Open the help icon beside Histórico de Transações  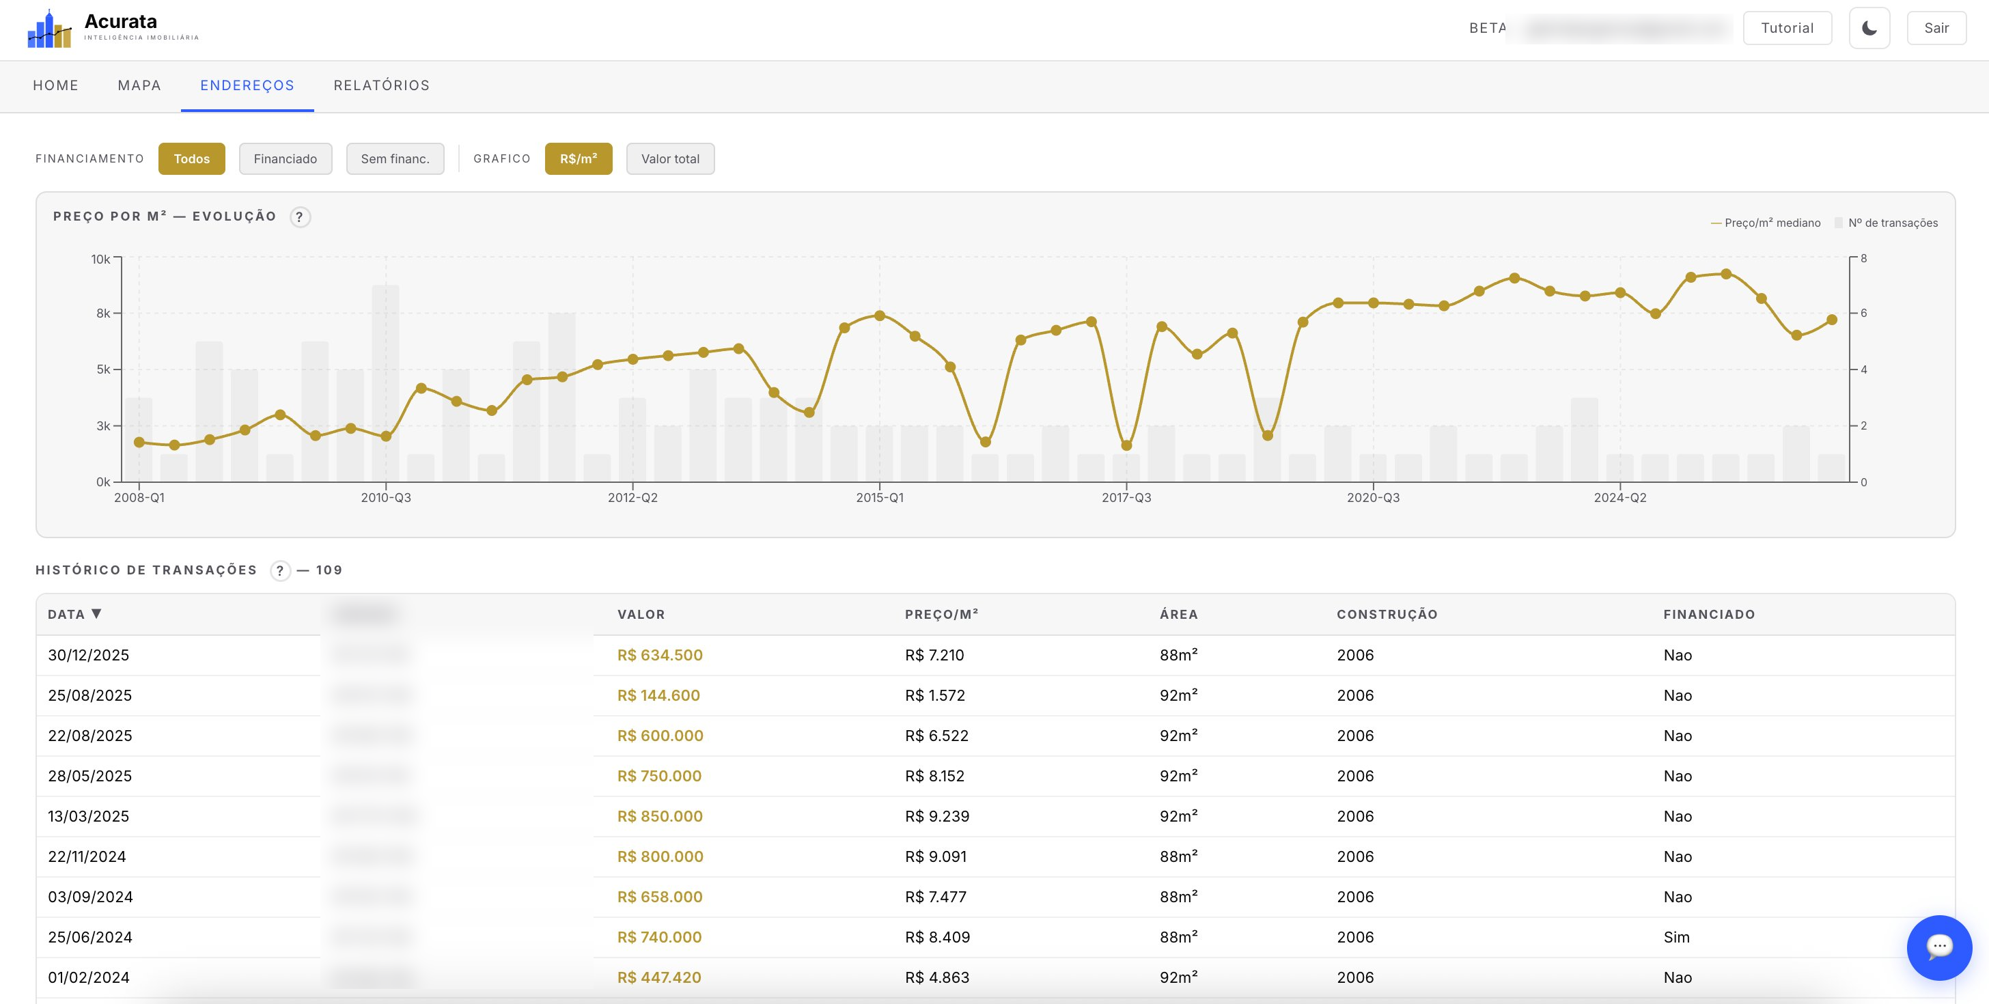(x=280, y=571)
